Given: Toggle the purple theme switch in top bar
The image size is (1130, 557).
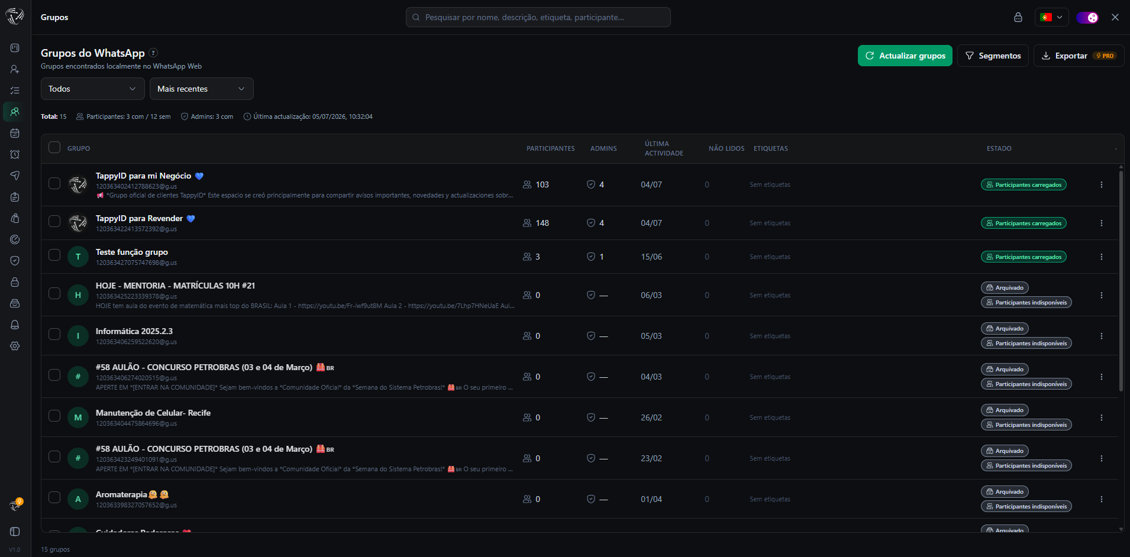Looking at the screenshot, I should [x=1087, y=17].
